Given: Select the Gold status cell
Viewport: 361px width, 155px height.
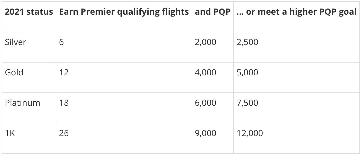Looking at the screenshot, I should [x=14, y=72].
